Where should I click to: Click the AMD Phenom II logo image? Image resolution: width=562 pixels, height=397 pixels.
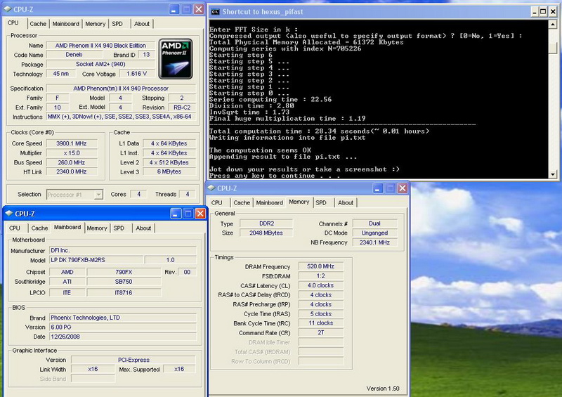coord(176,59)
